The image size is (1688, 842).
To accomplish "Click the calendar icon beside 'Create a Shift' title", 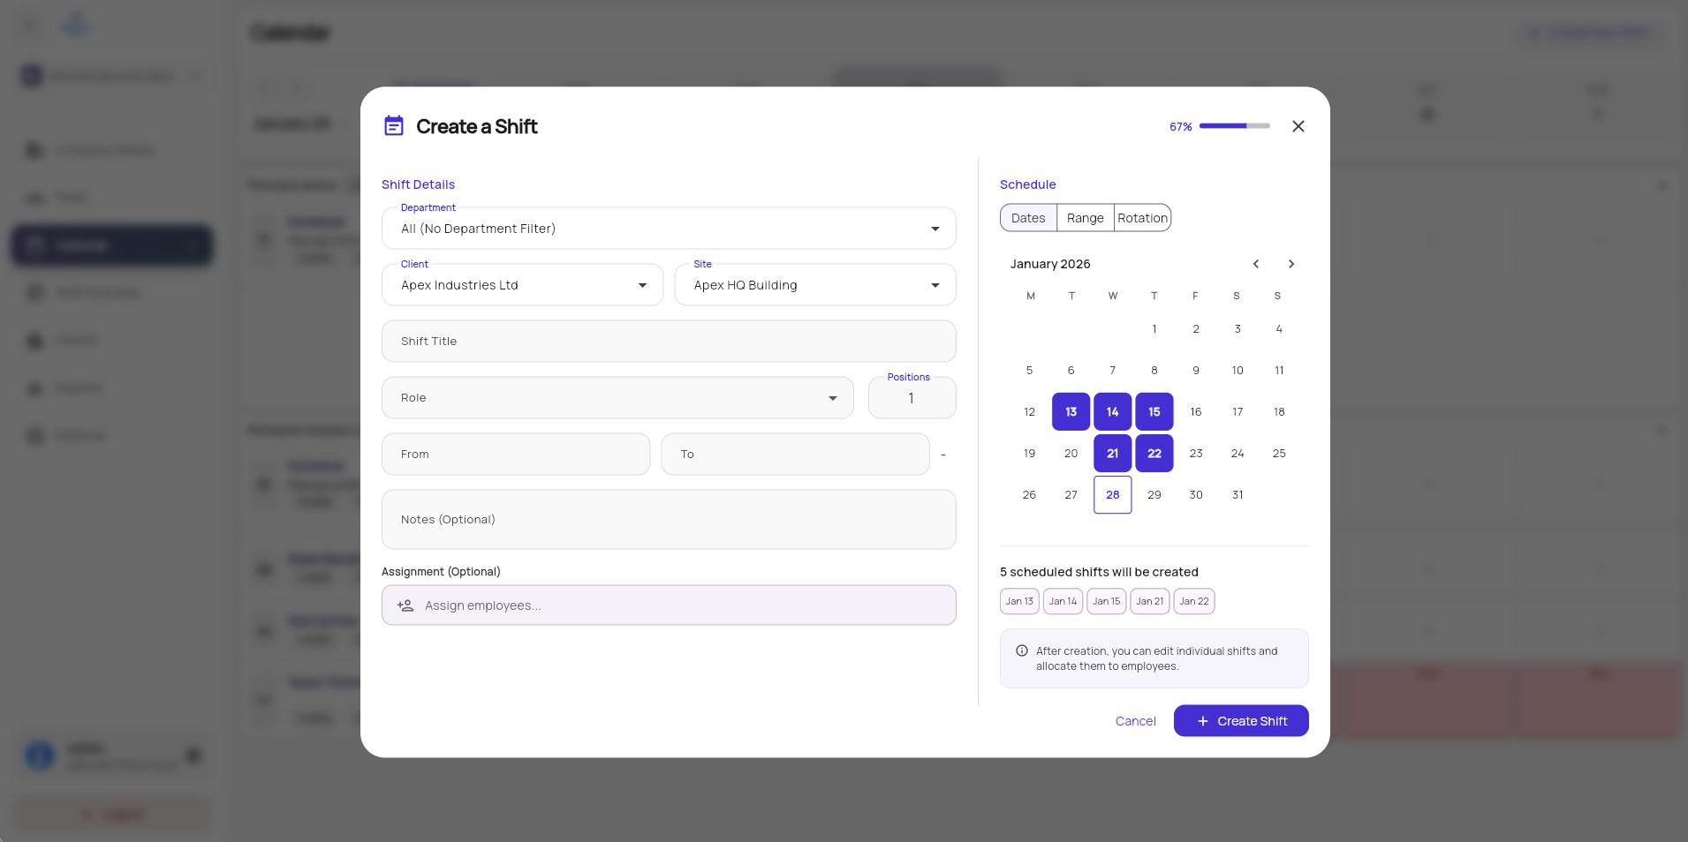I will tap(394, 125).
